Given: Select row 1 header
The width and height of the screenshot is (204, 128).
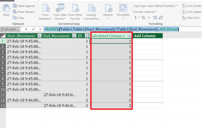Looking at the screenshot, I should click(x=3, y=41).
